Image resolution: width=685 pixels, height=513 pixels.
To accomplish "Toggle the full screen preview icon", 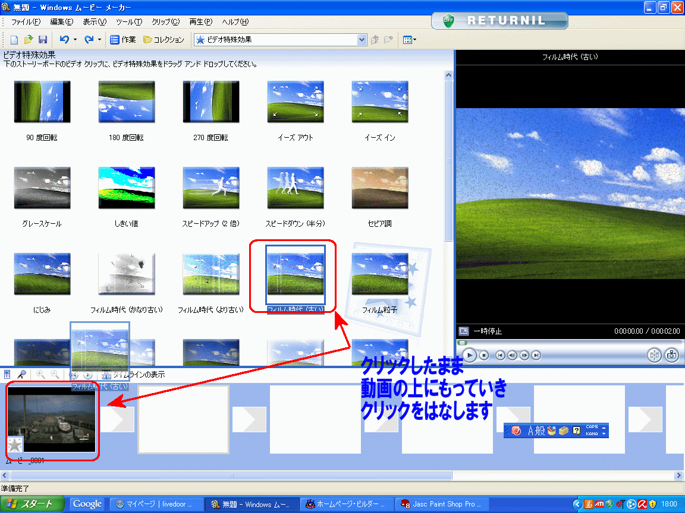I will click(x=464, y=331).
